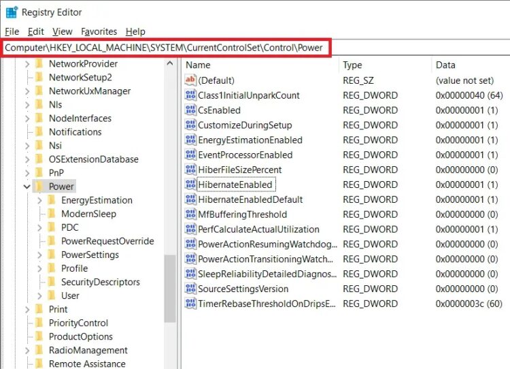Image resolution: width=510 pixels, height=369 pixels.
Task: Click the tree scrollbar up arrow
Action: coord(170,63)
